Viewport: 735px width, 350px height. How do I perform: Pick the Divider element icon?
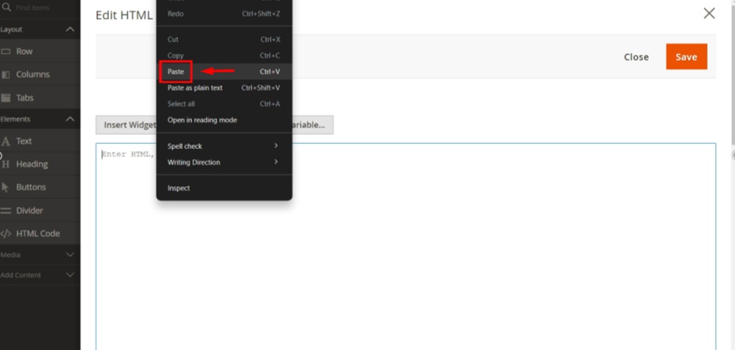point(6,211)
